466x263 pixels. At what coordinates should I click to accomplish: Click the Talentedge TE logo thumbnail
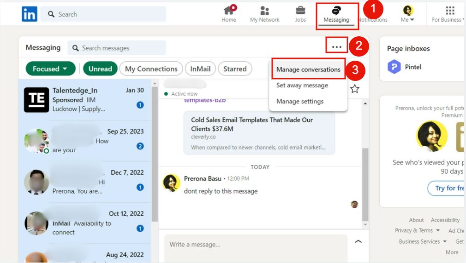coord(36,100)
